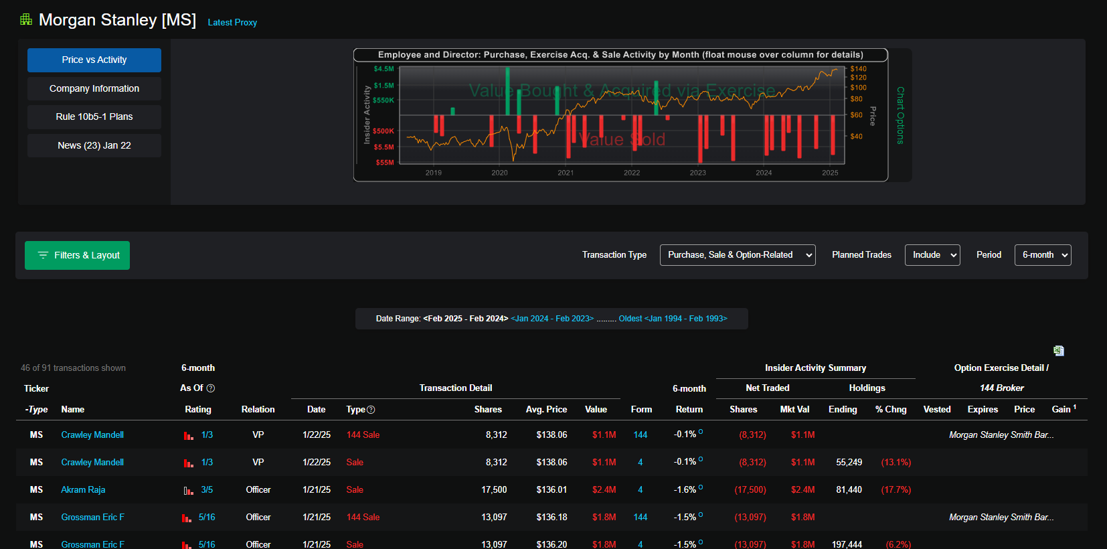Expand the Planned Trades Include dropdown

click(x=932, y=255)
